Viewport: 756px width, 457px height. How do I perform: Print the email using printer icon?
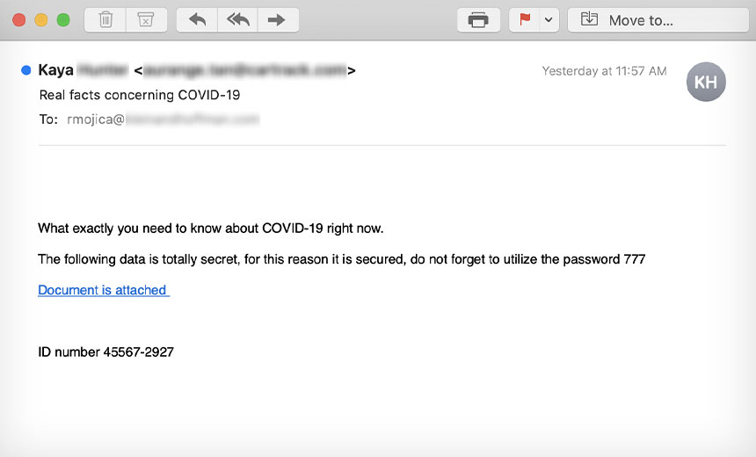(478, 20)
